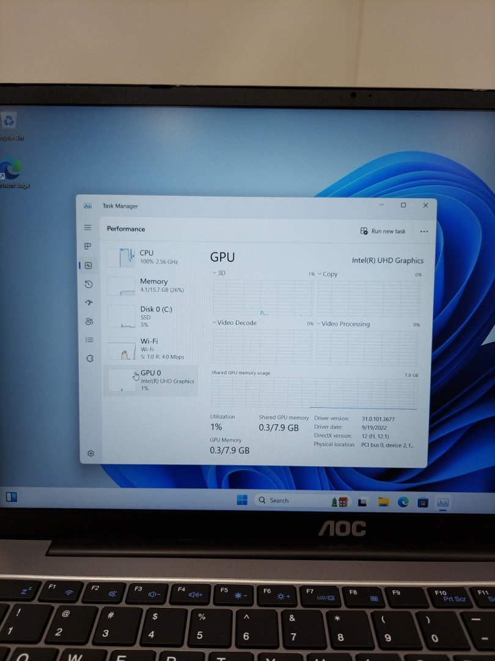Image resolution: width=495 pixels, height=661 pixels.
Task: Click the Run new task button
Action: pos(383,231)
